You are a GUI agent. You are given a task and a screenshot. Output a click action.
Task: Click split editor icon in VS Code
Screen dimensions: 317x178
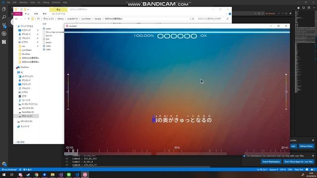click(x=309, y=8)
